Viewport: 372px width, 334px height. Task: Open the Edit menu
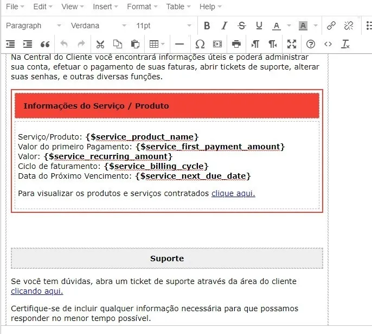click(x=43, y=7)
